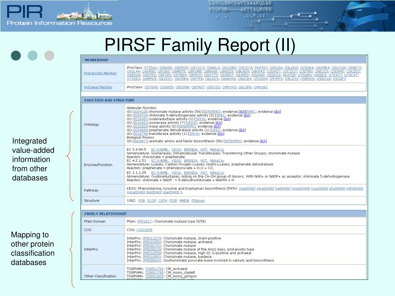This screenshot has height=296, width=395.
Task: Open EC-IUBMB link for EC 5.4.99.5
Action: pos(160,150)
